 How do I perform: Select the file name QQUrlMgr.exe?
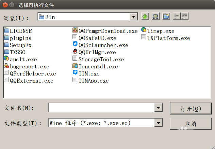(97, 52)
